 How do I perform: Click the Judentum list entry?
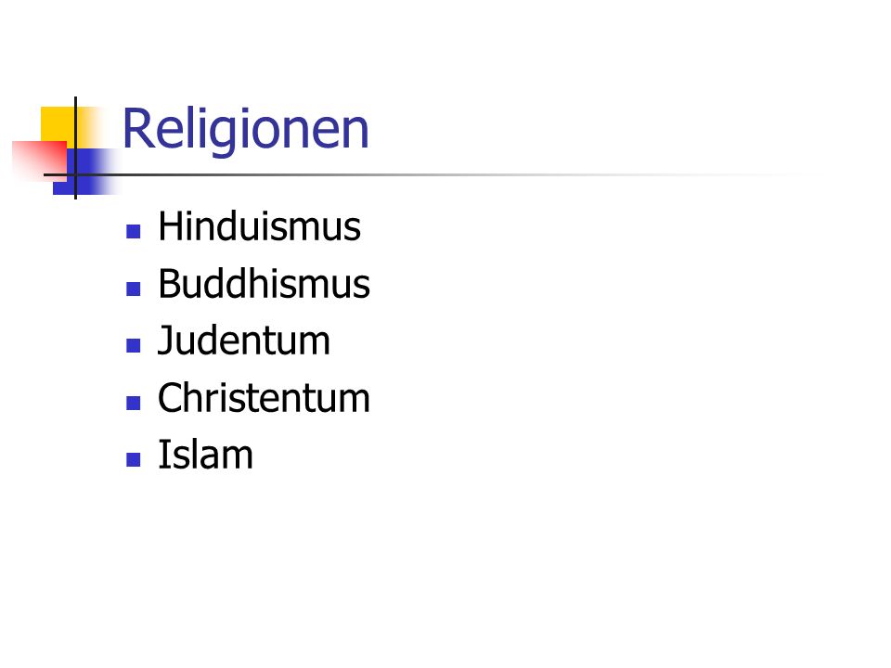point(244,340)
